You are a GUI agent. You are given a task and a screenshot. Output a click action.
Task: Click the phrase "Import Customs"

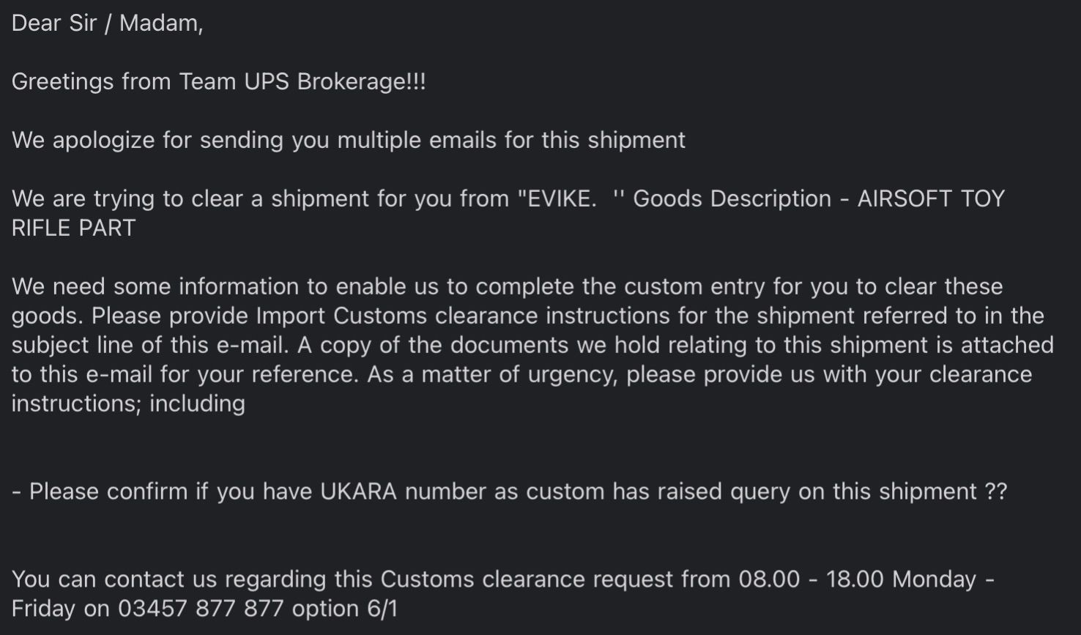point(341,316)
